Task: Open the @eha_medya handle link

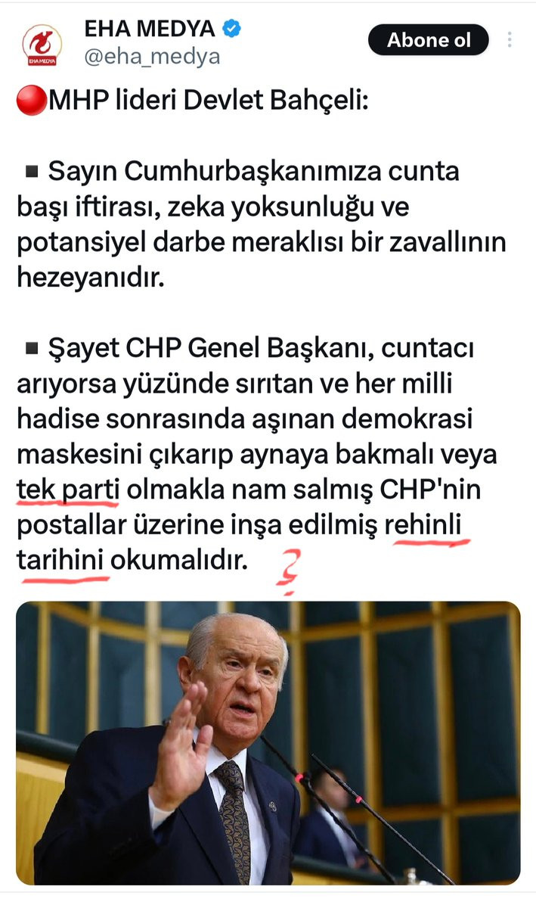Action: (x=151, y=57)
